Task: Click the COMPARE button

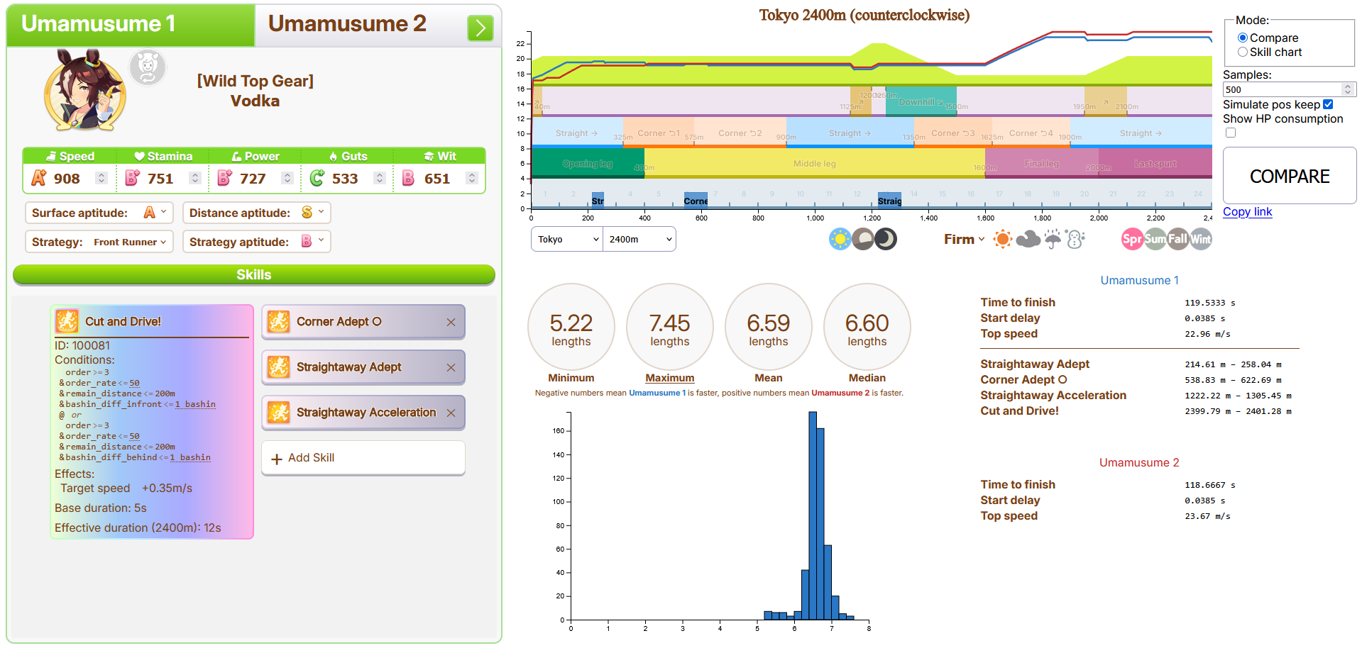Action: click(x=1290, y=176)
